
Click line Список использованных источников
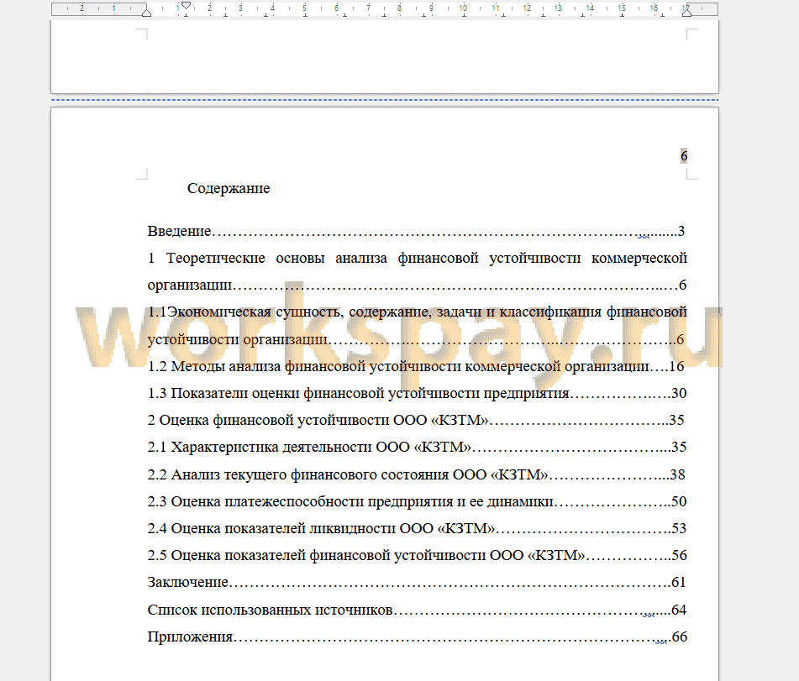point(417,610)
